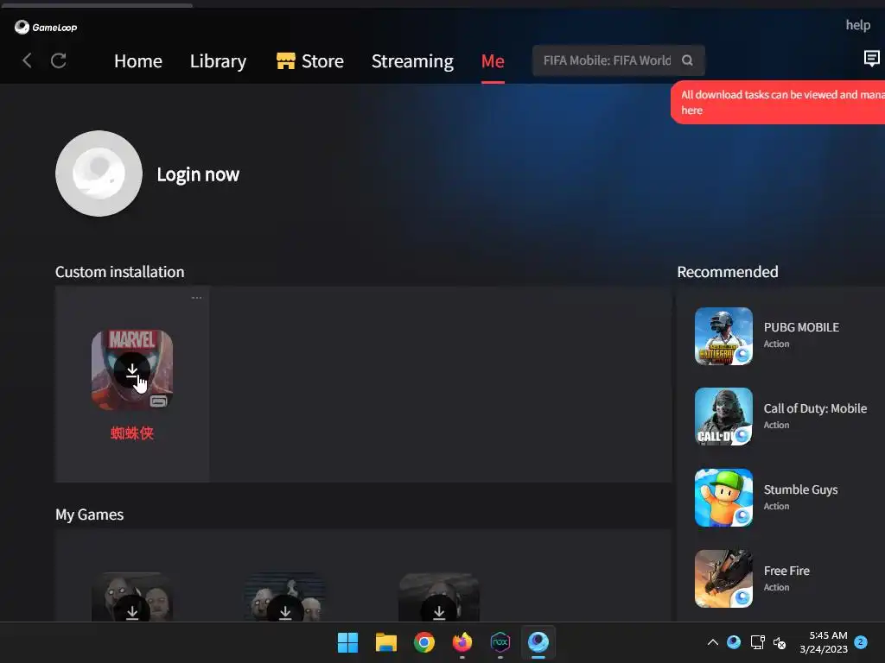Go to the Streaming tab
Image resolution: width=885 pixels, height=663 pixels.
(x=412, y=61)
